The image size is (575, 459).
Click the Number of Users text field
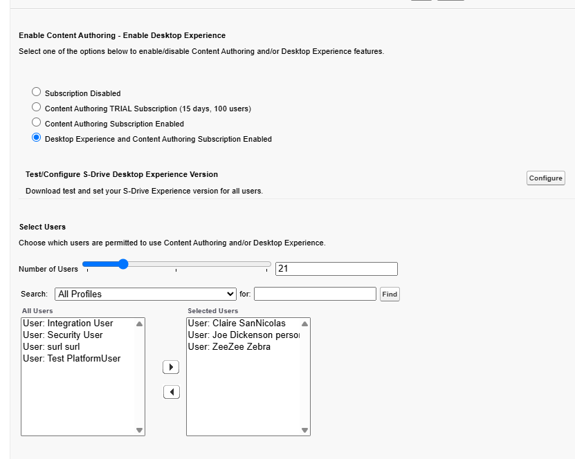[x=336, y=269]
